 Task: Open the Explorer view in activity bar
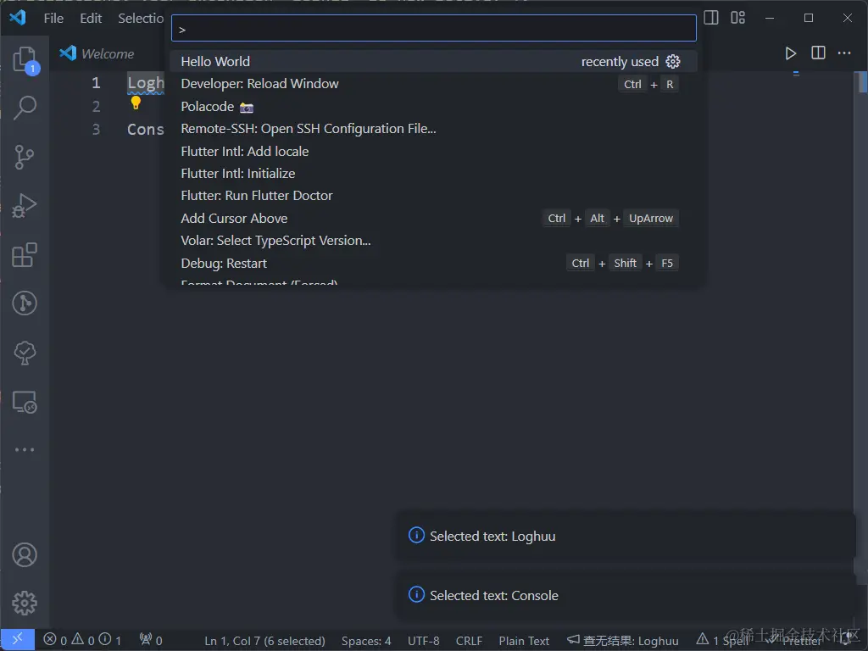pos(25,59)
